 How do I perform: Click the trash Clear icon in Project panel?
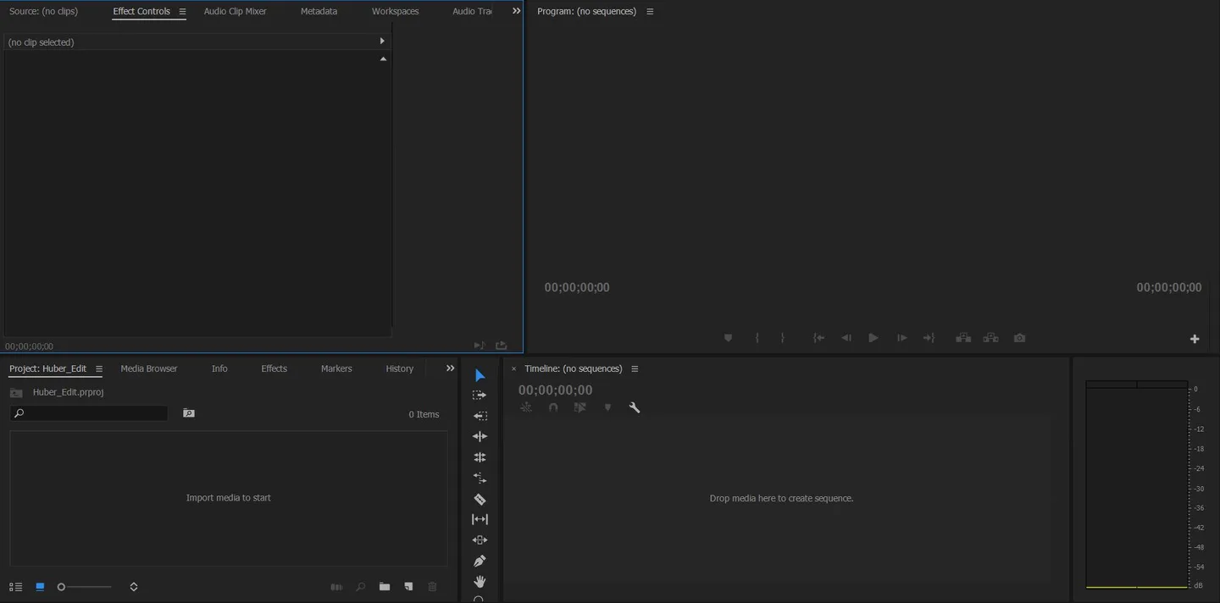pyautogui.click(x=432, y=587)
